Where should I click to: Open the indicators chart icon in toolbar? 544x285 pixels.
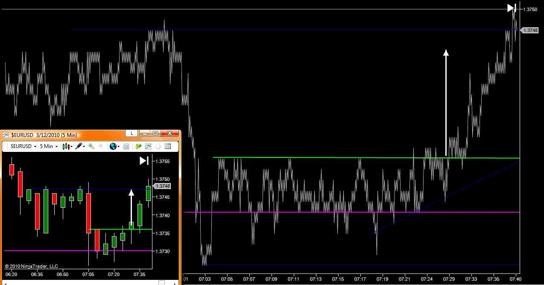(x=148, y=146)
